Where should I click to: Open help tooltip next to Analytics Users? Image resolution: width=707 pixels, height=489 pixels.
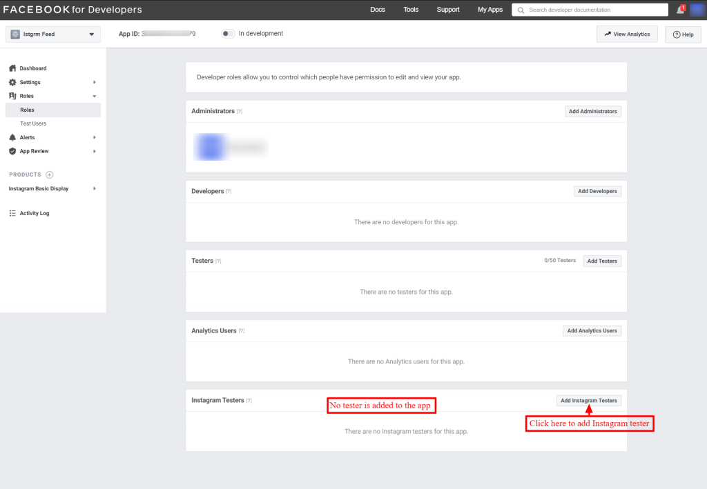point(242,331)
